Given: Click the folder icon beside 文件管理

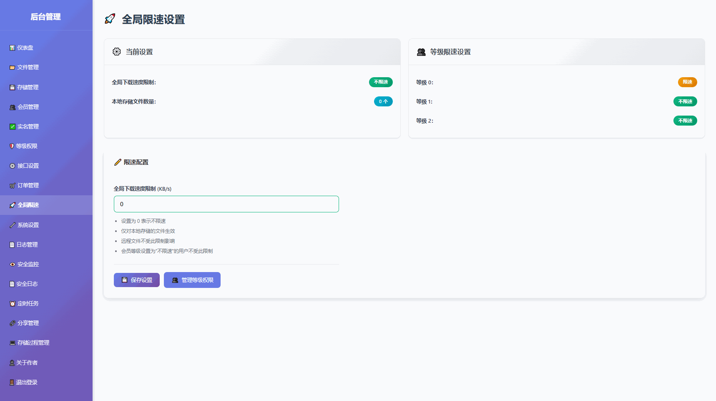Looking at the screenshot, I should click(12, 68).
